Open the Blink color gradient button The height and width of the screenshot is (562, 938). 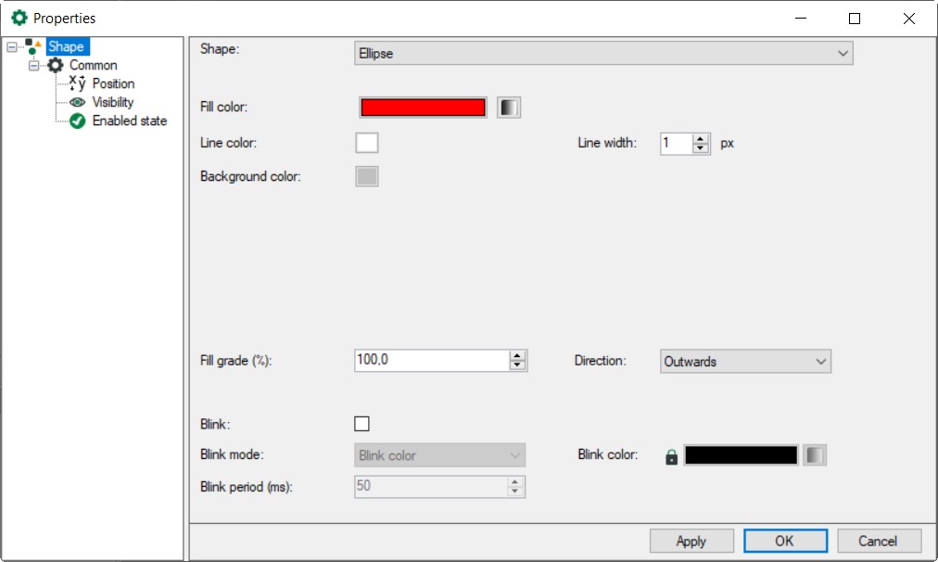tap(815, 454)
